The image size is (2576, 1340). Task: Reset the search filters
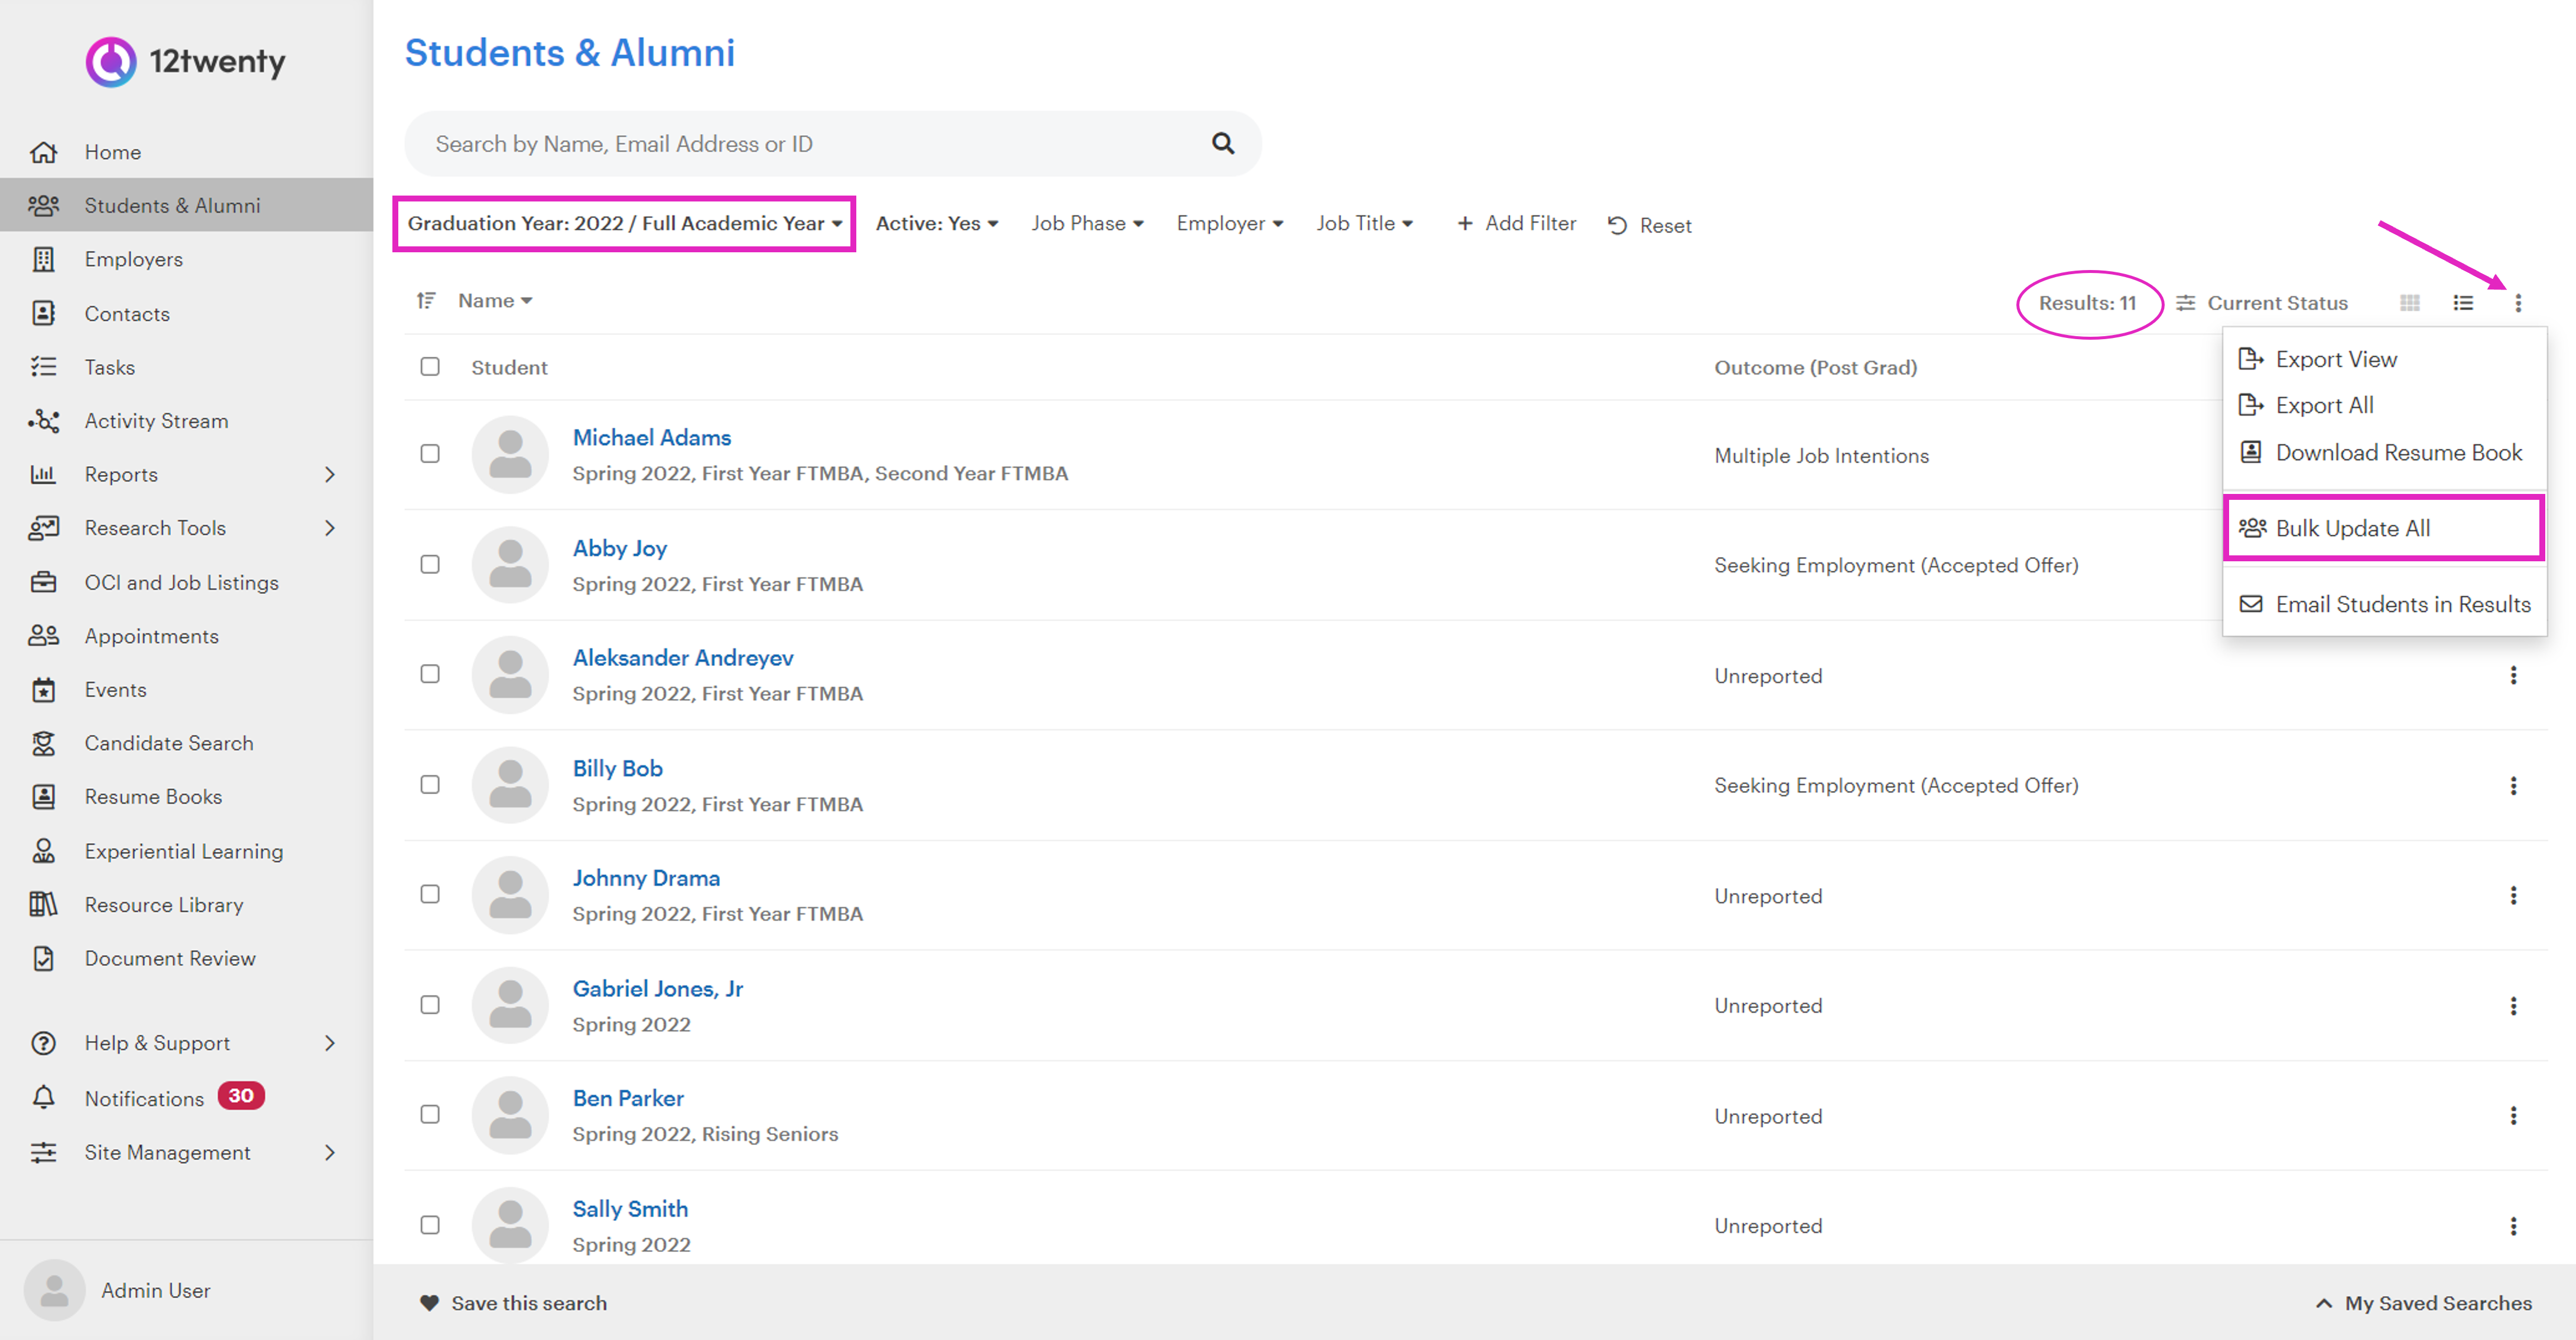point(1650,225)
